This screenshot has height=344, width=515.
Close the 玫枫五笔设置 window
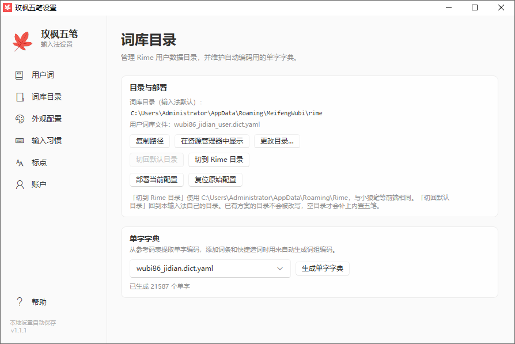pos(501,7)
